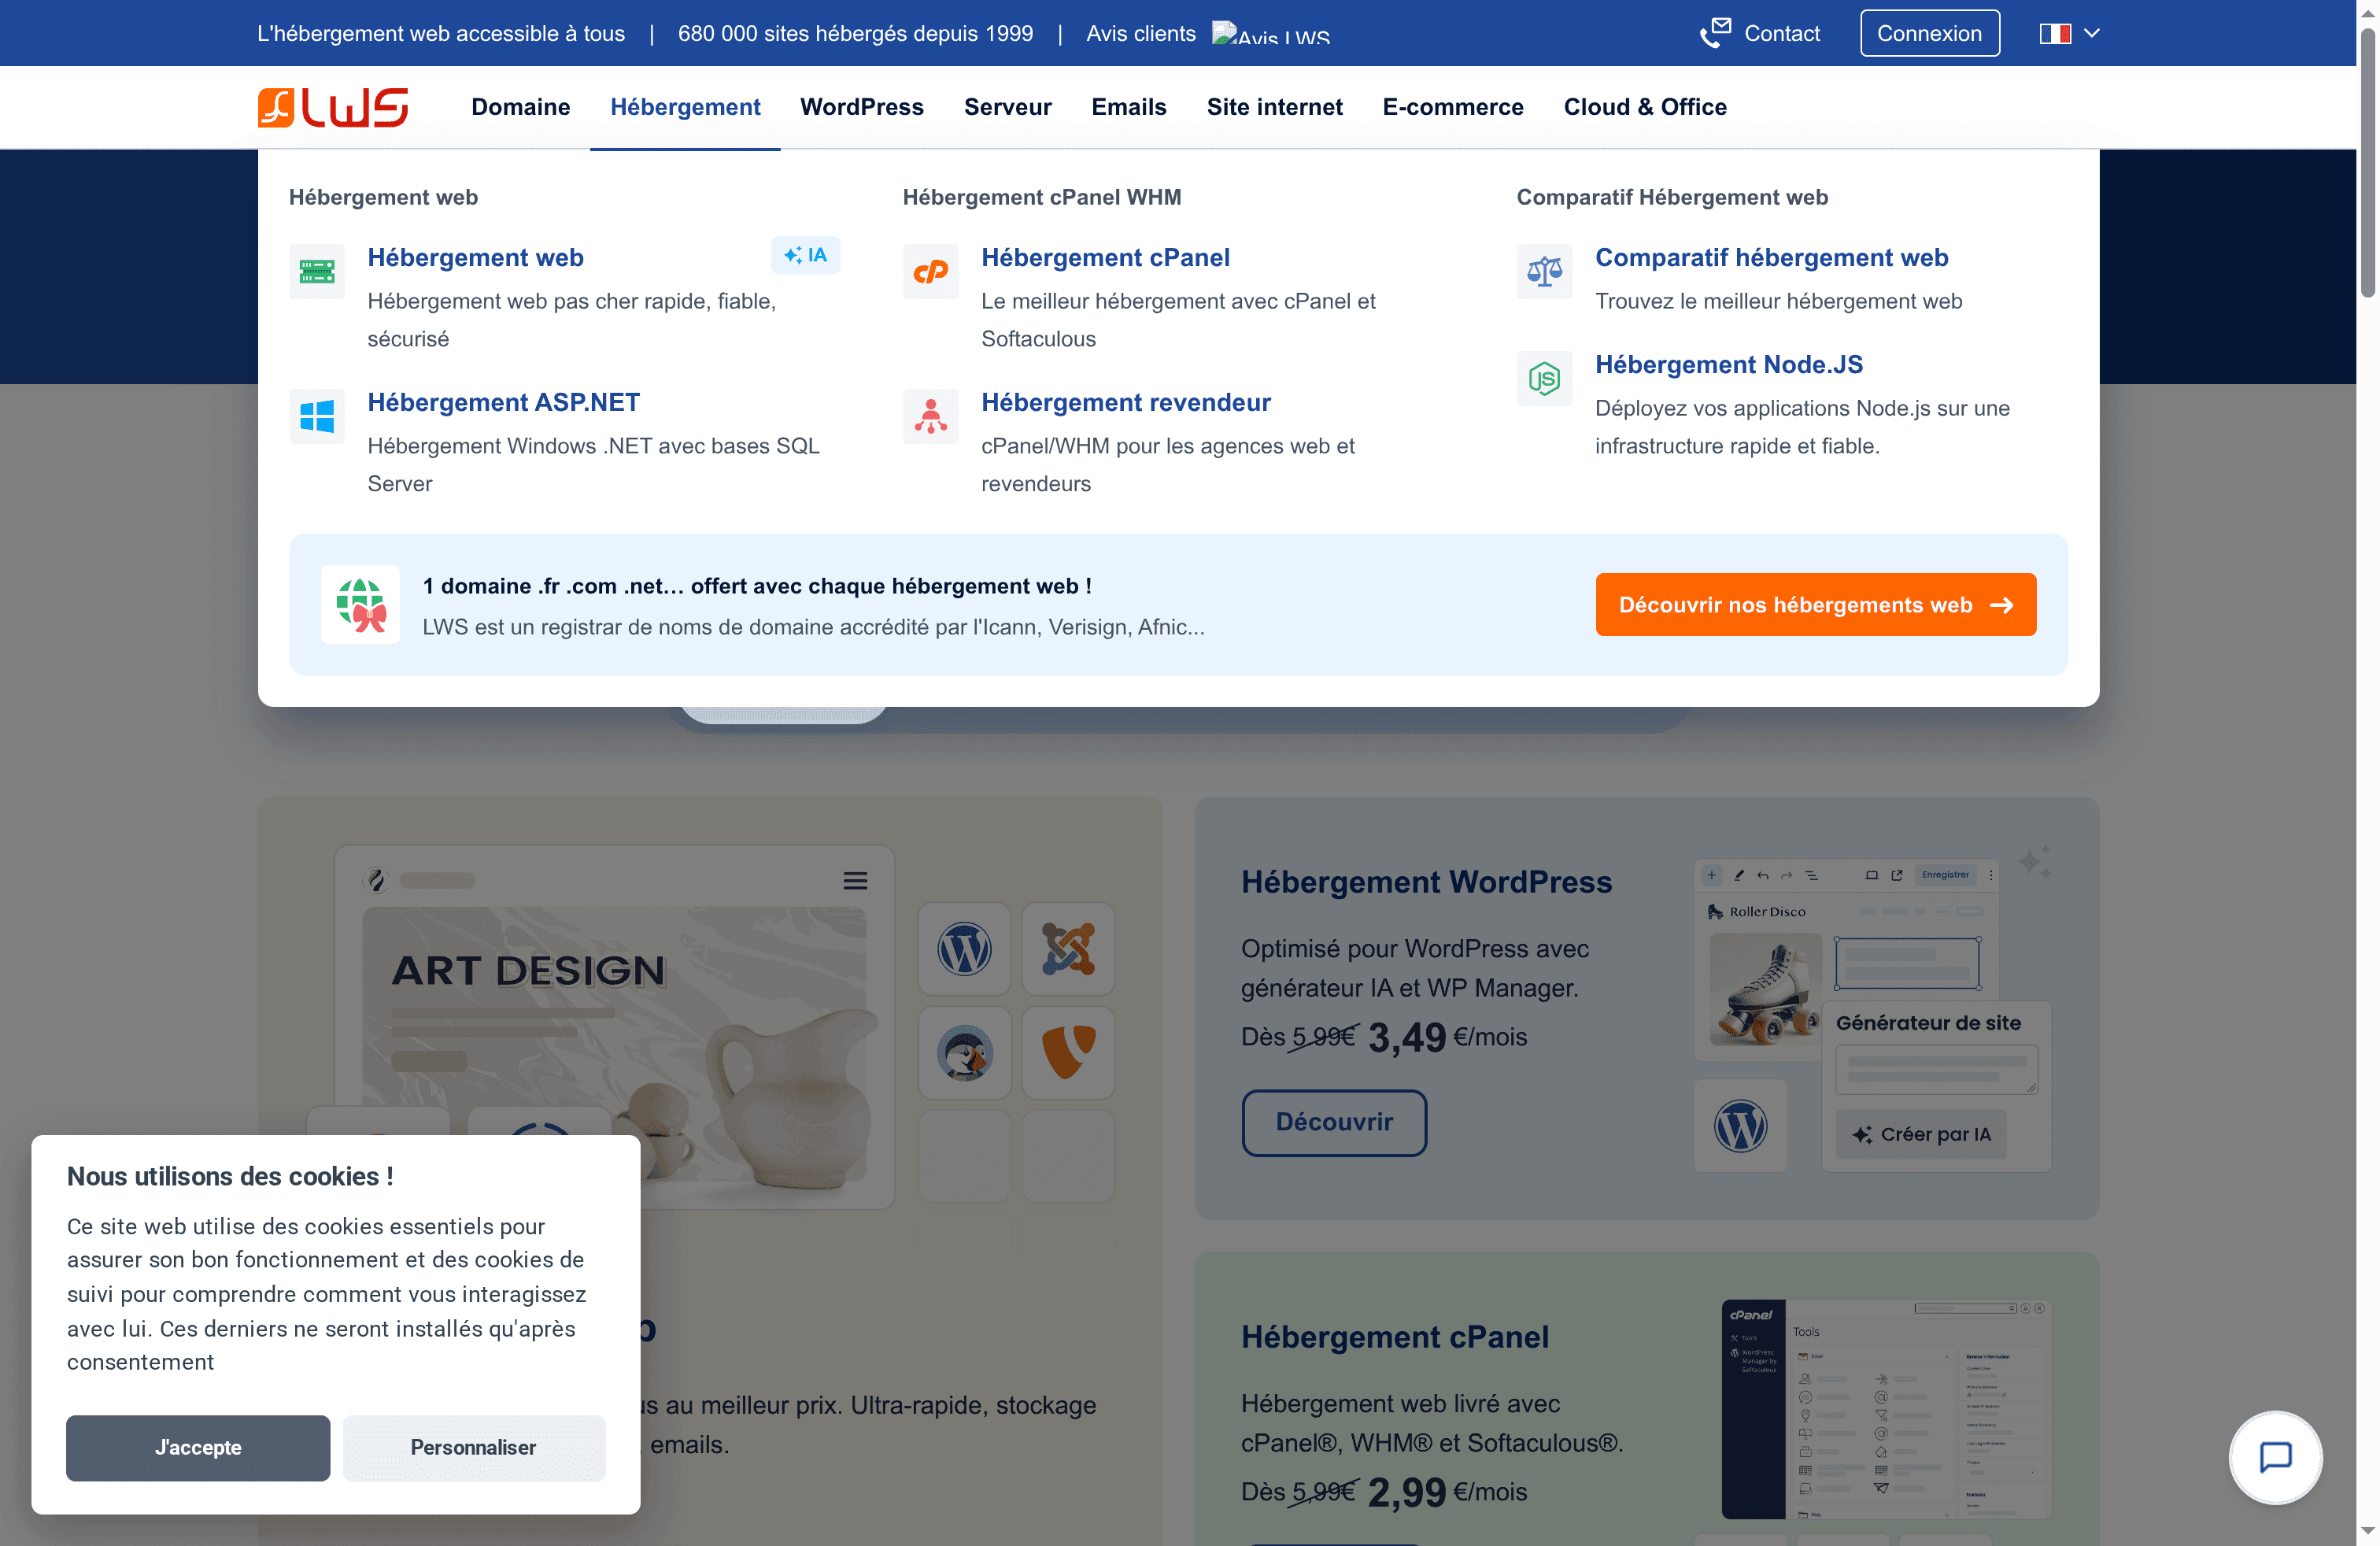Open the Site internet menu
The height and width of the screenshot is (1546, 2380).
tap(1275, 107)
